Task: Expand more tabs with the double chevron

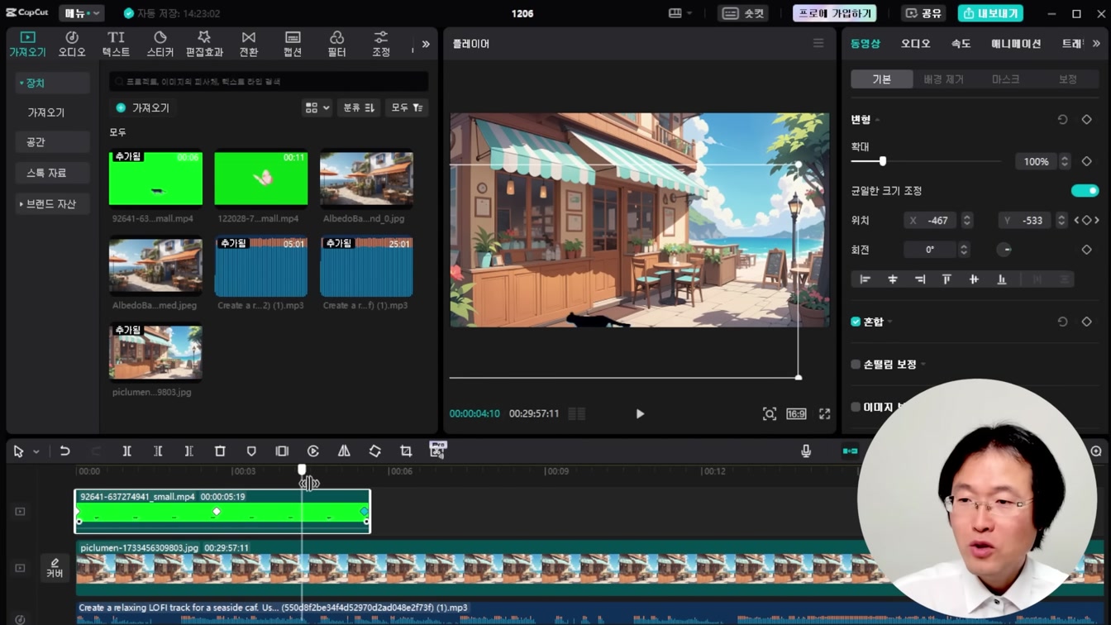Action: pos(426,45)
